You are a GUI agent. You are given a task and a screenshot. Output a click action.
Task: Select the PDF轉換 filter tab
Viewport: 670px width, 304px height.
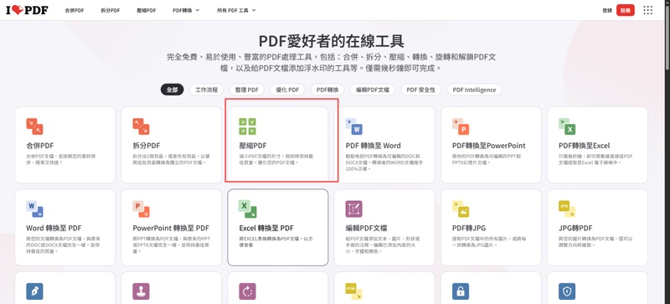click(327, 90)
